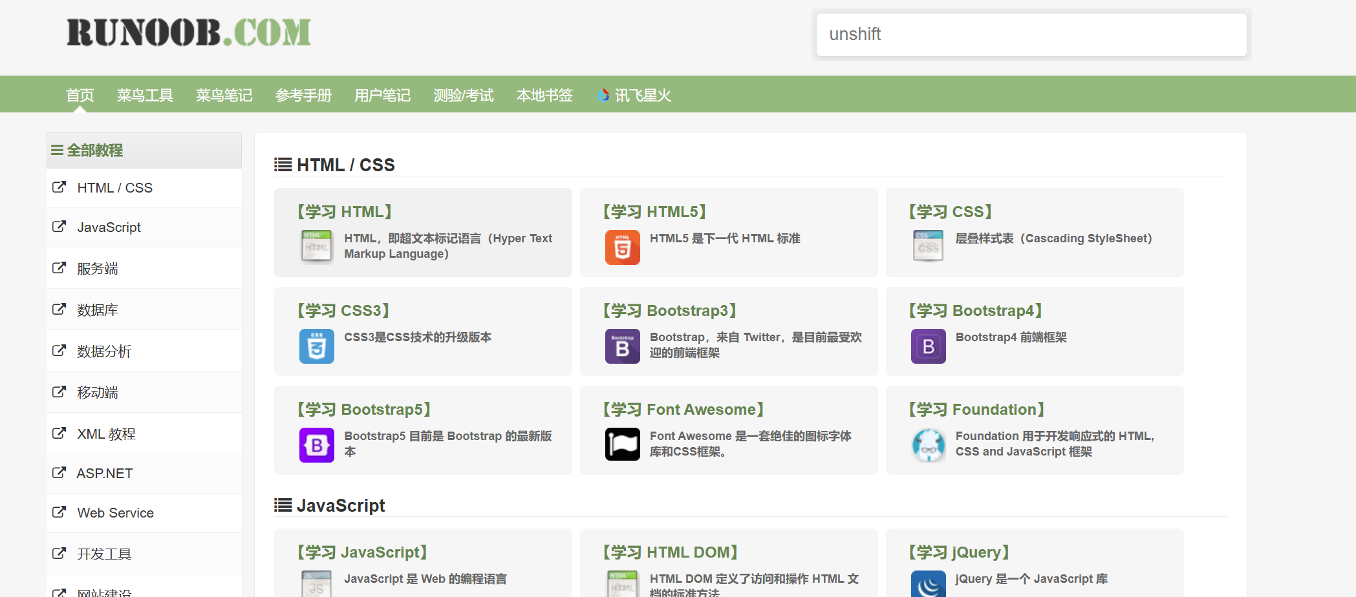The width and height of the screenshot is (1356, 597).
Task: Open HTML / CSS in the sidebar
Action: (114, 188)
